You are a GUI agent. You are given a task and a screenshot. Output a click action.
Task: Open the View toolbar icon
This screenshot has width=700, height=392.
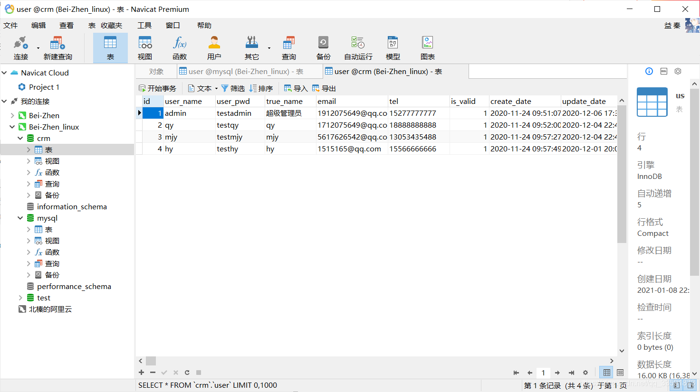[145, 47]
